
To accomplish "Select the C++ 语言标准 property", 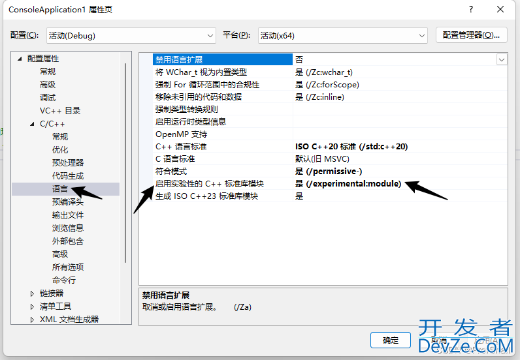I will (181, 146).
